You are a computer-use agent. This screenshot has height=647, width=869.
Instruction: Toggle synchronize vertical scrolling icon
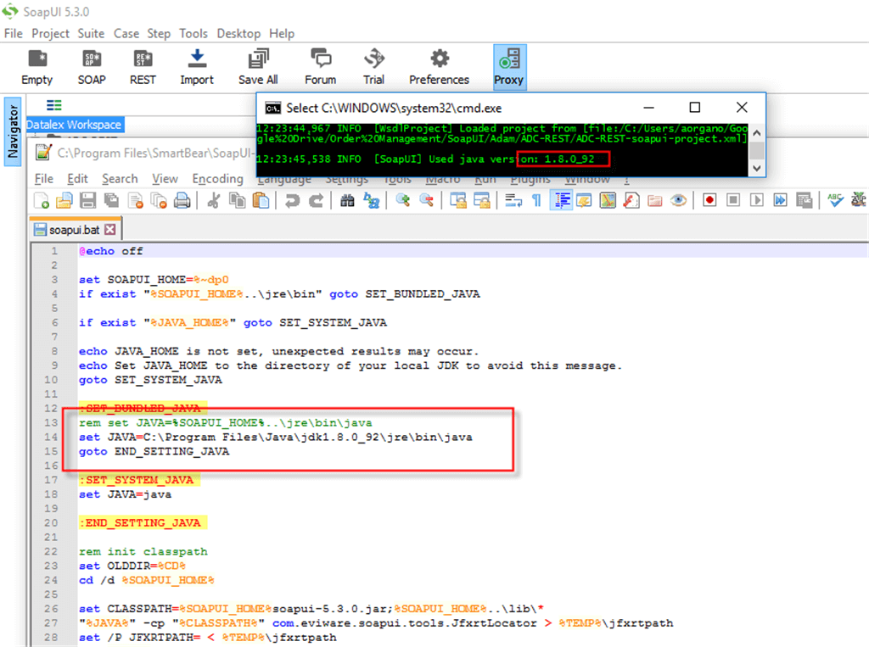(x=457, y=200)
